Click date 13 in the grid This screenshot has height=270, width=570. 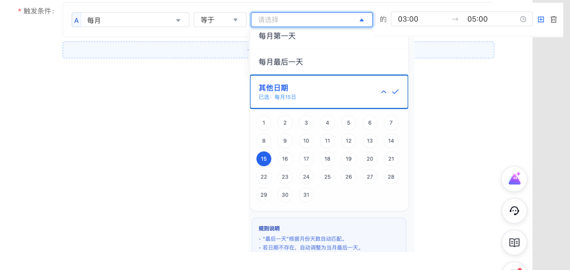(x=370, y=141)
